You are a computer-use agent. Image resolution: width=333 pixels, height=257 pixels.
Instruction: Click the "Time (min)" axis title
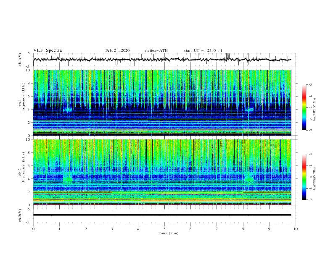(x=168, y=233)
